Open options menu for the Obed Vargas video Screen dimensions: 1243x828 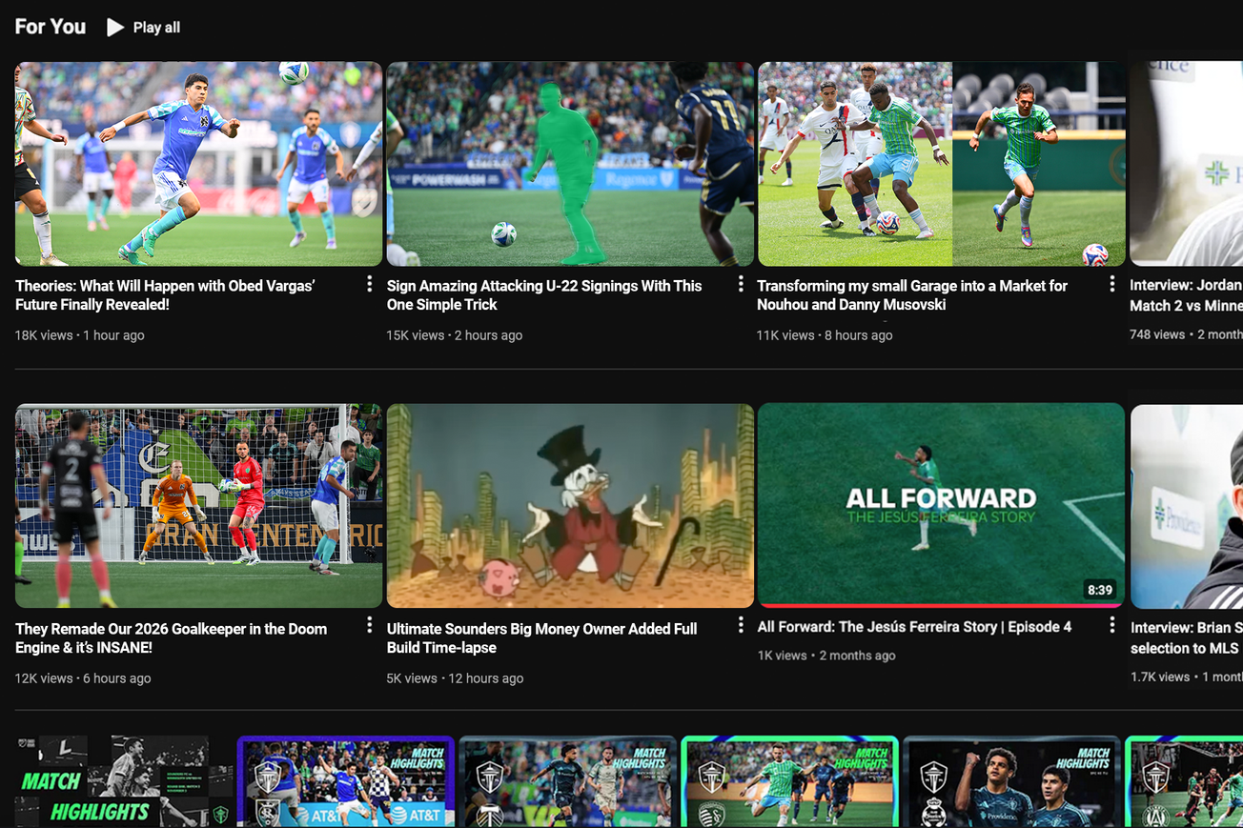click(x=369, y=283)
